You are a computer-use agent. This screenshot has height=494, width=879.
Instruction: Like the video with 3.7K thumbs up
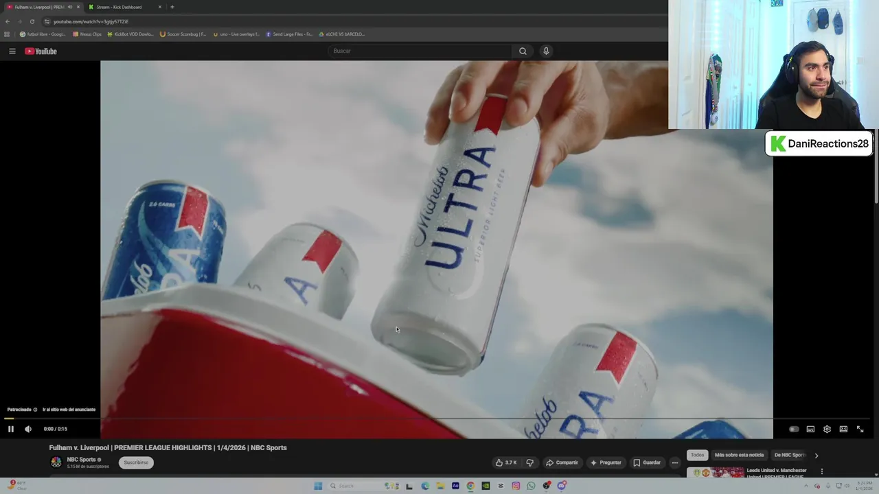pos(506,462)
